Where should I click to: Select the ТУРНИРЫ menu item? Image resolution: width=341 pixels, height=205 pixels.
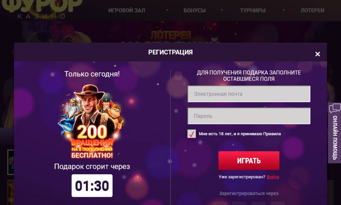(253, 10)
